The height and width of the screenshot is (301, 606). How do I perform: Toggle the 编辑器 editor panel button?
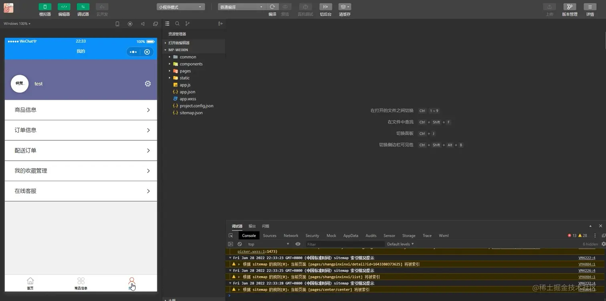pyautogui.click(x=64, y=7)
